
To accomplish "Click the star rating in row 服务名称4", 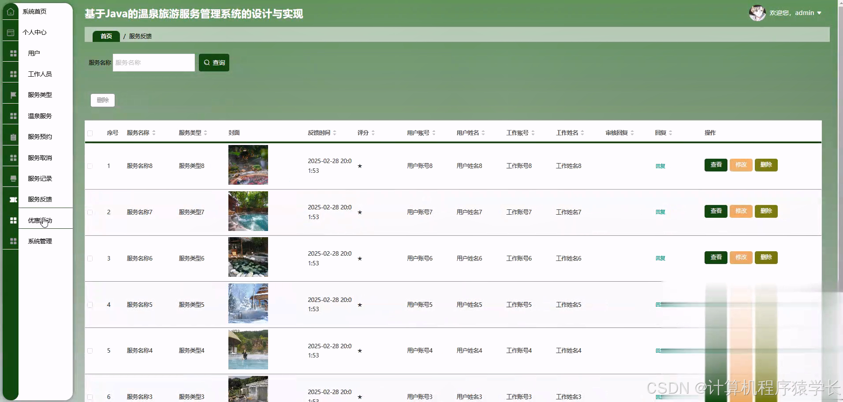I will 360,351.
